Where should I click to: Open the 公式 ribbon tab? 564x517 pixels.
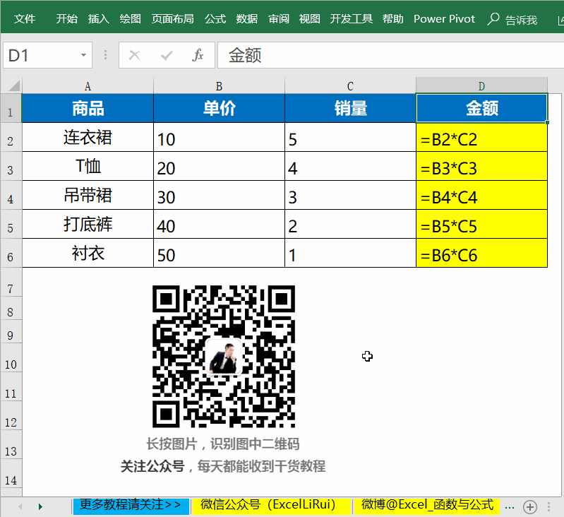pyautogui.click(x=215, y=18)
